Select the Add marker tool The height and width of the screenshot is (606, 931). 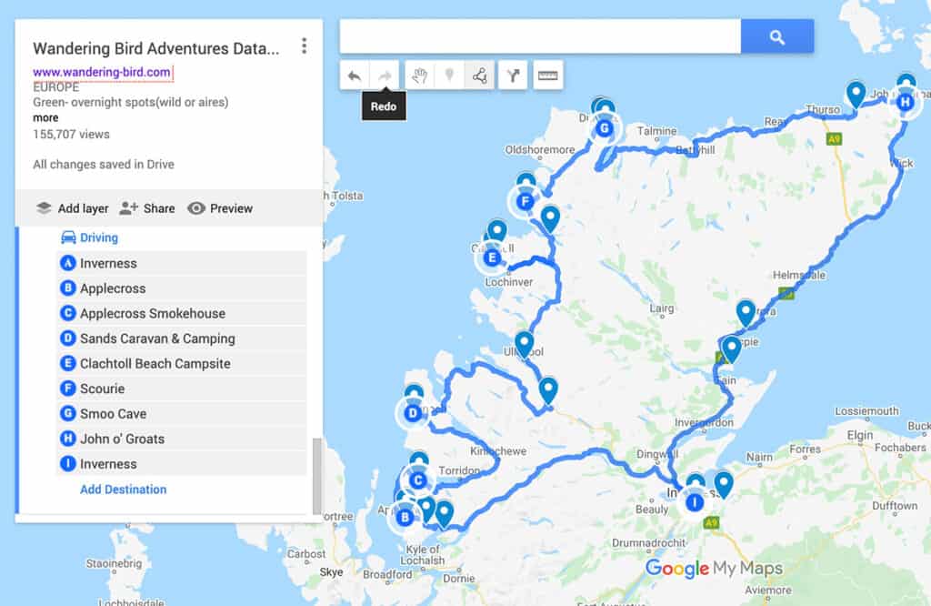pos(449,76)
